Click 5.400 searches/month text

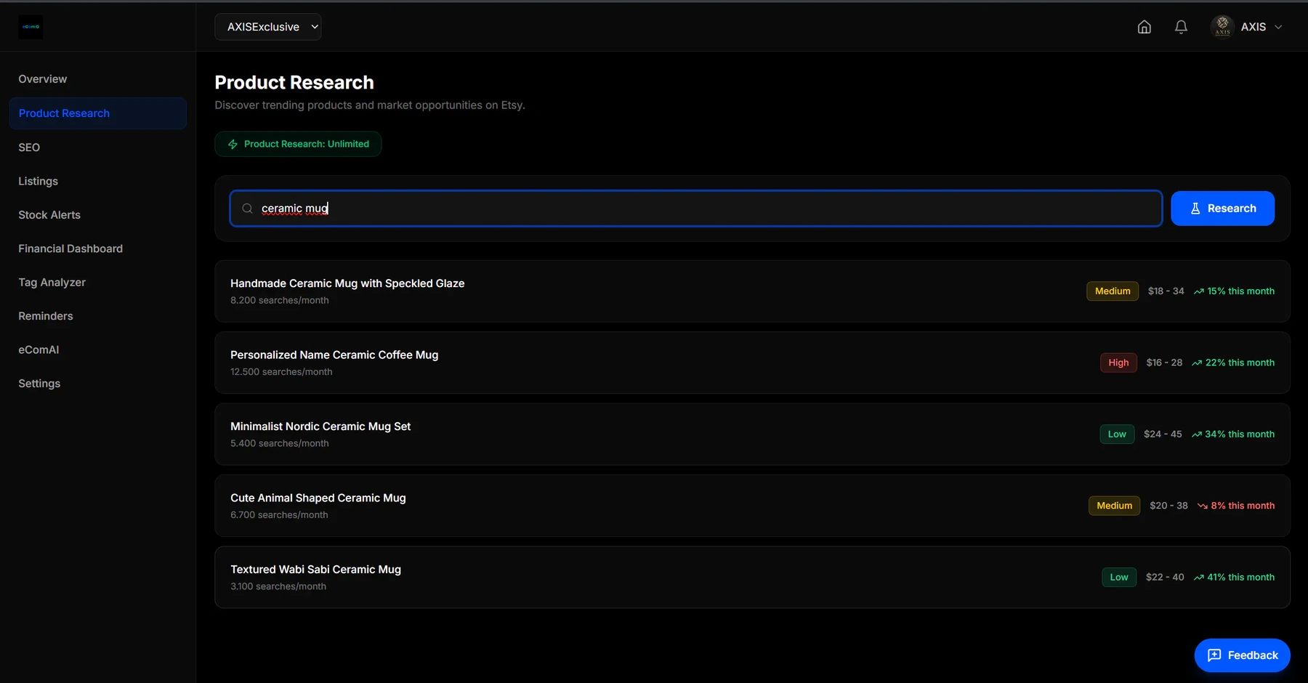pyautogui.click(x=280, y=444)
